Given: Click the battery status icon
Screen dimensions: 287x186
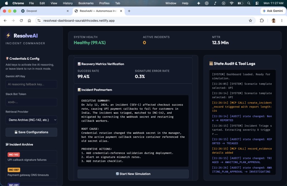Looking at the screenshot, I should pyautogui.click(x=240, y=3).
